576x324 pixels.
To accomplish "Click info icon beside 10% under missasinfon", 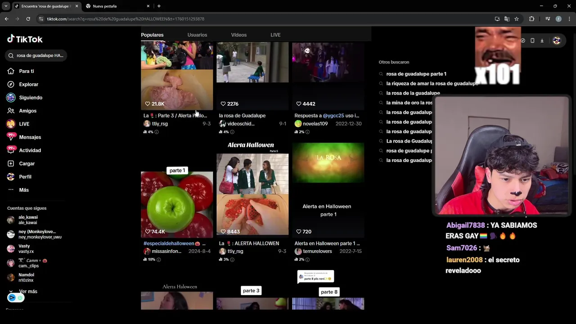I will [158, 260].
